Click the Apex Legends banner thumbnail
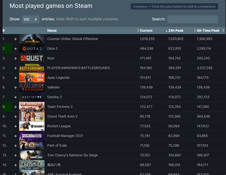This screenshot has width=226, height=175. pyautogui.click(x=32, y=78)
